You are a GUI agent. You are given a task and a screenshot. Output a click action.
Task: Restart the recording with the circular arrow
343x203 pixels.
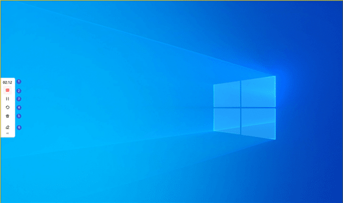pos(8,107)
